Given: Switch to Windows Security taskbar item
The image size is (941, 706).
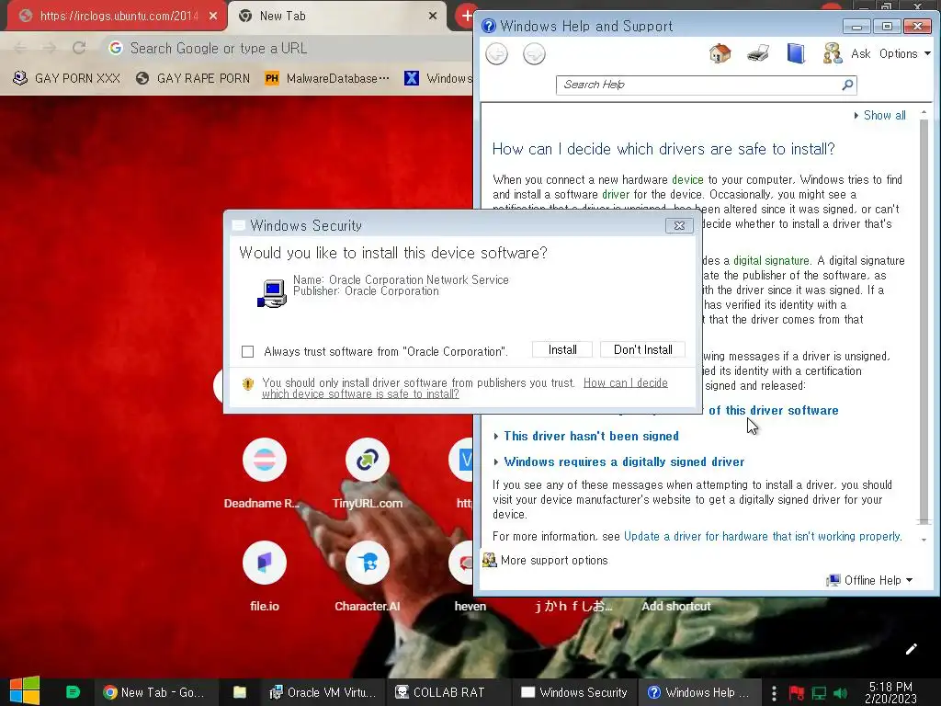Looking at the screenshot, I should click(x=575, y=692).
